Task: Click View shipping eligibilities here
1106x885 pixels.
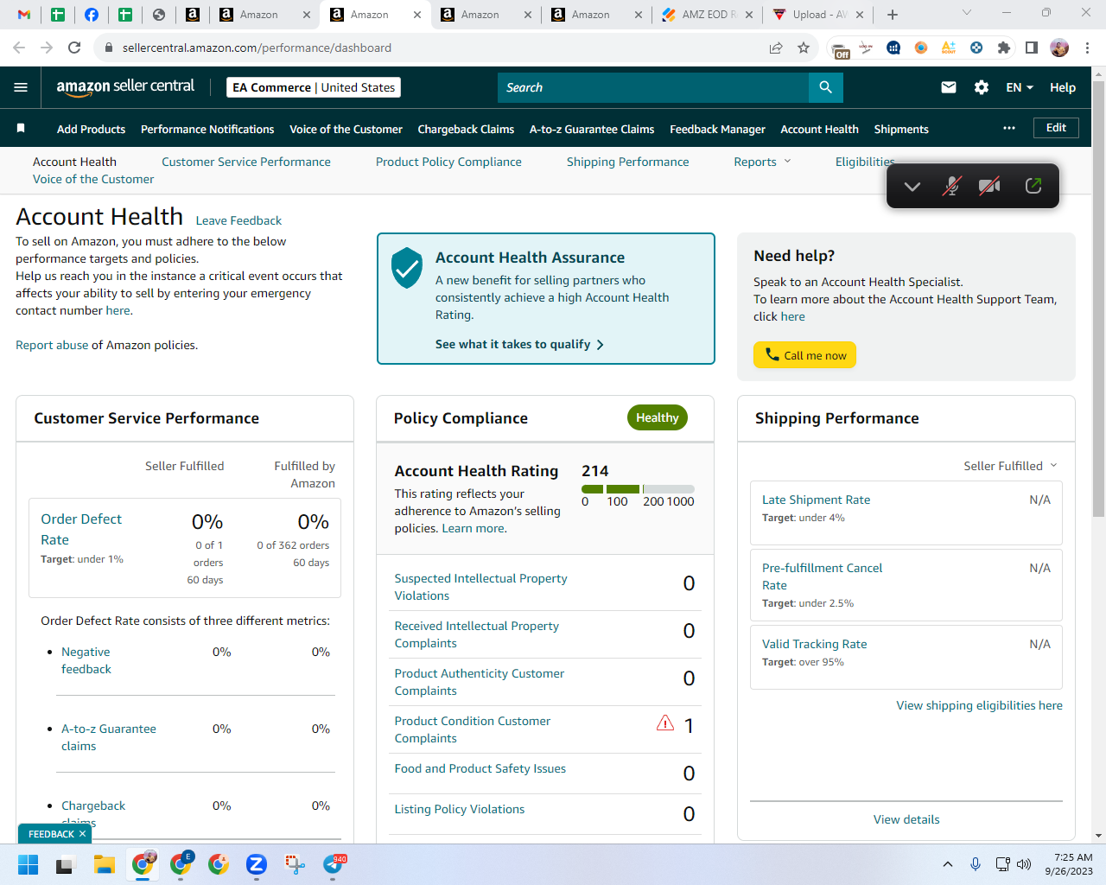Action: (979, 705)
